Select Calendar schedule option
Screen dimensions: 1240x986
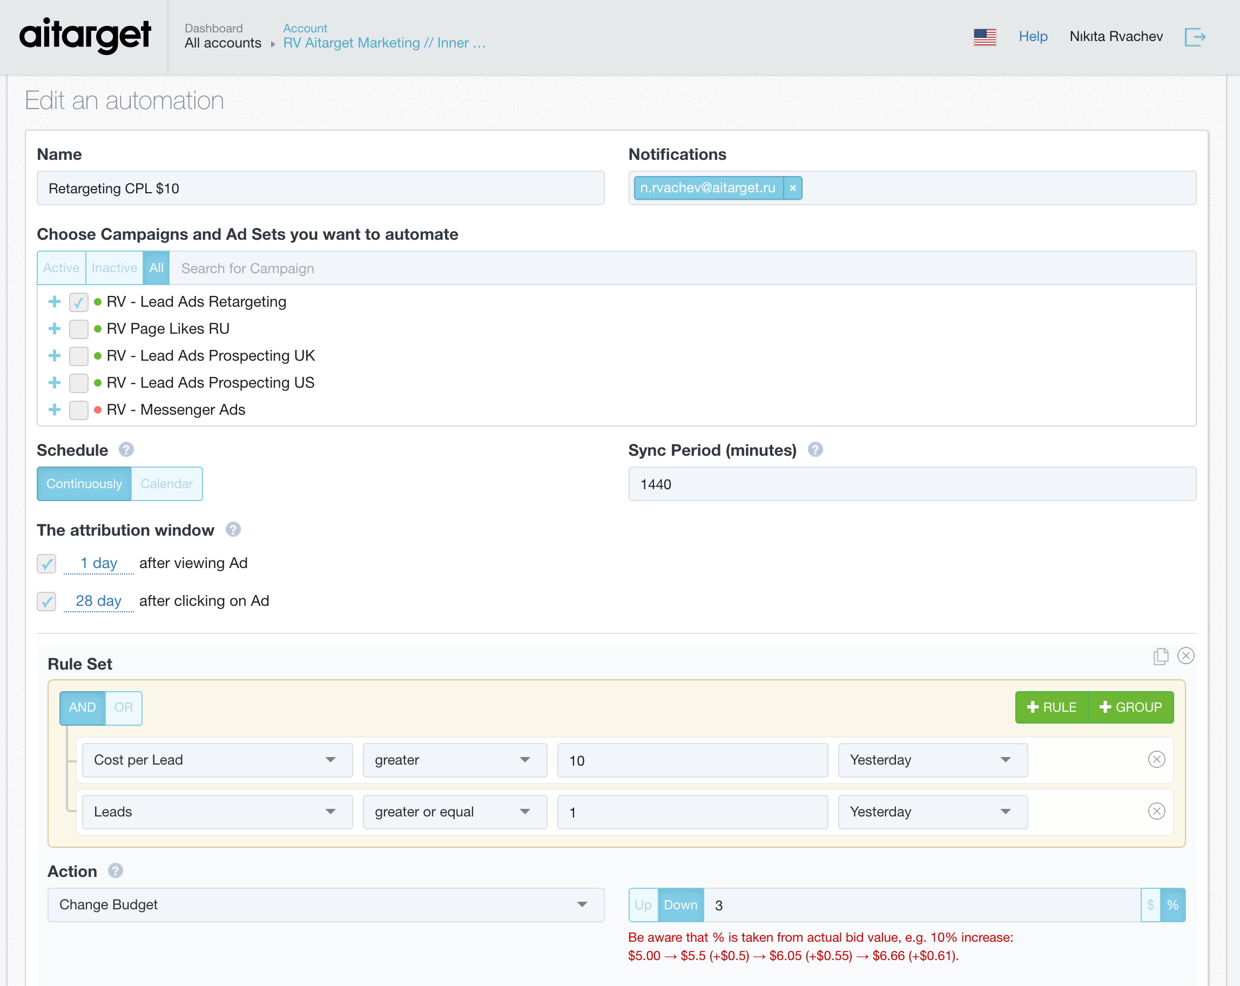point(167,484)
